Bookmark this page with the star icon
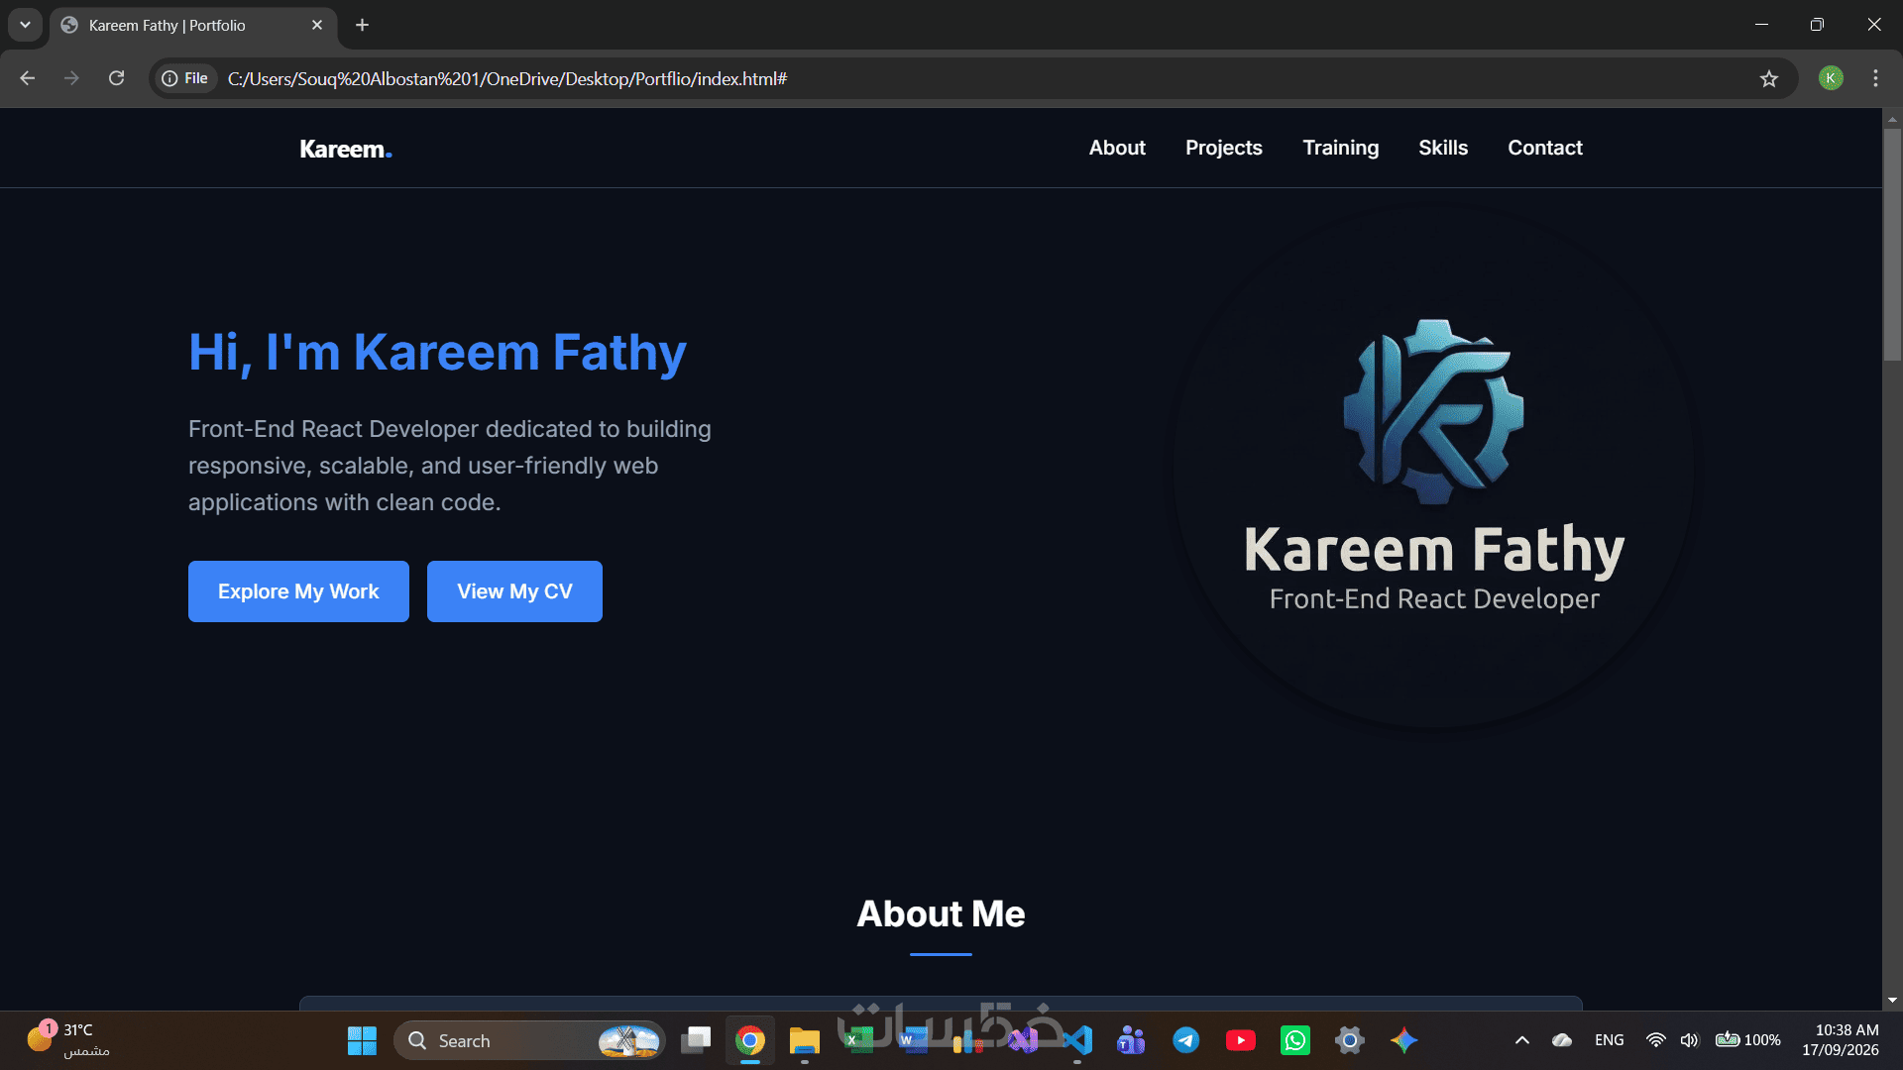 1769,78
